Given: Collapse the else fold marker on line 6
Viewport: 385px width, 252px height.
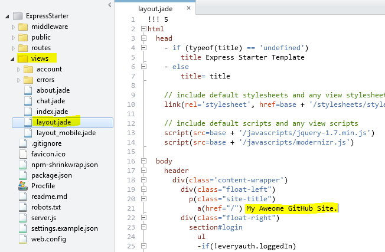Looking at the screenshot, I should 144,67.
